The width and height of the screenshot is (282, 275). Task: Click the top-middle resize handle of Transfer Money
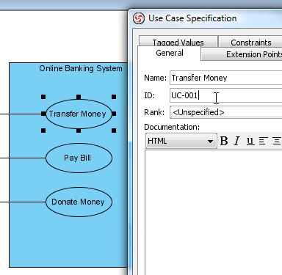pos(79,97)
